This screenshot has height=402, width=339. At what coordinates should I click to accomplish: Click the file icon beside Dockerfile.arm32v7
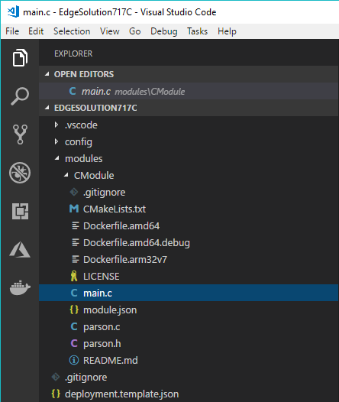point(76,259)
